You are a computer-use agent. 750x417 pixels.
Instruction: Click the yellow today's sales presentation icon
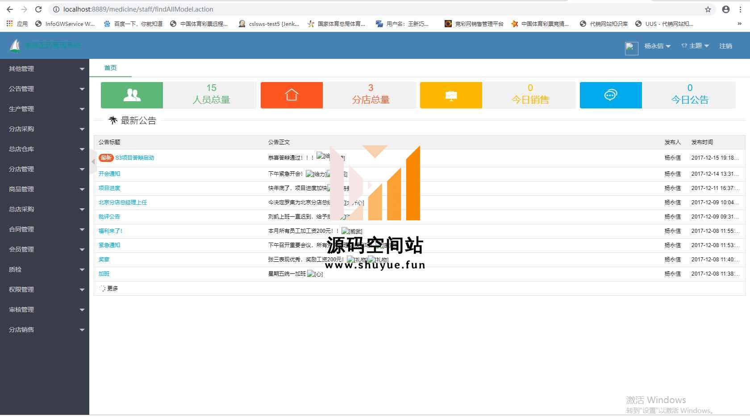(x=451, y=95)
